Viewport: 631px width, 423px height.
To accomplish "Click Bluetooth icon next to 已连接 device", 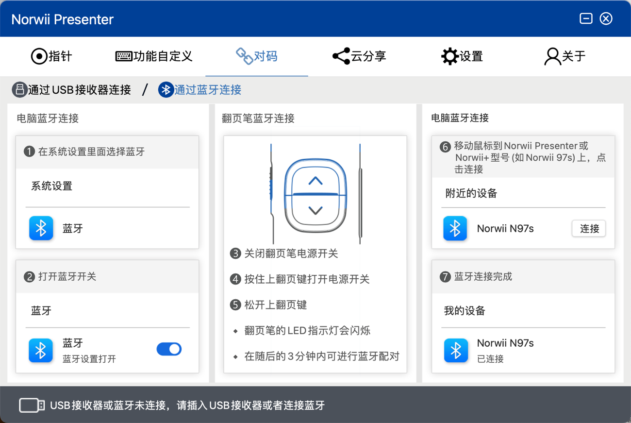I will [x=456, y=351].
